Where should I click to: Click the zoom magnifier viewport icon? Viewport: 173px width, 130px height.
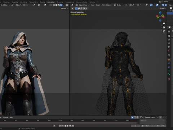pos(164,23)
